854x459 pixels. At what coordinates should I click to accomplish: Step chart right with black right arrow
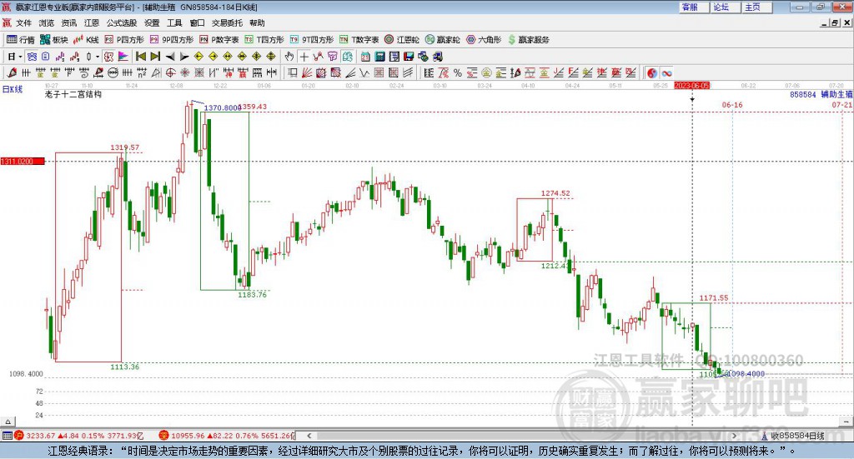pyautogui.click(x=184, y=57)
